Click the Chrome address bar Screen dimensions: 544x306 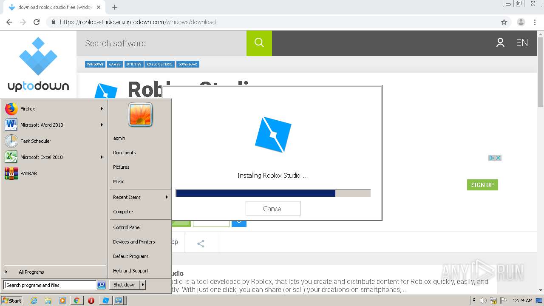[272, 22]
